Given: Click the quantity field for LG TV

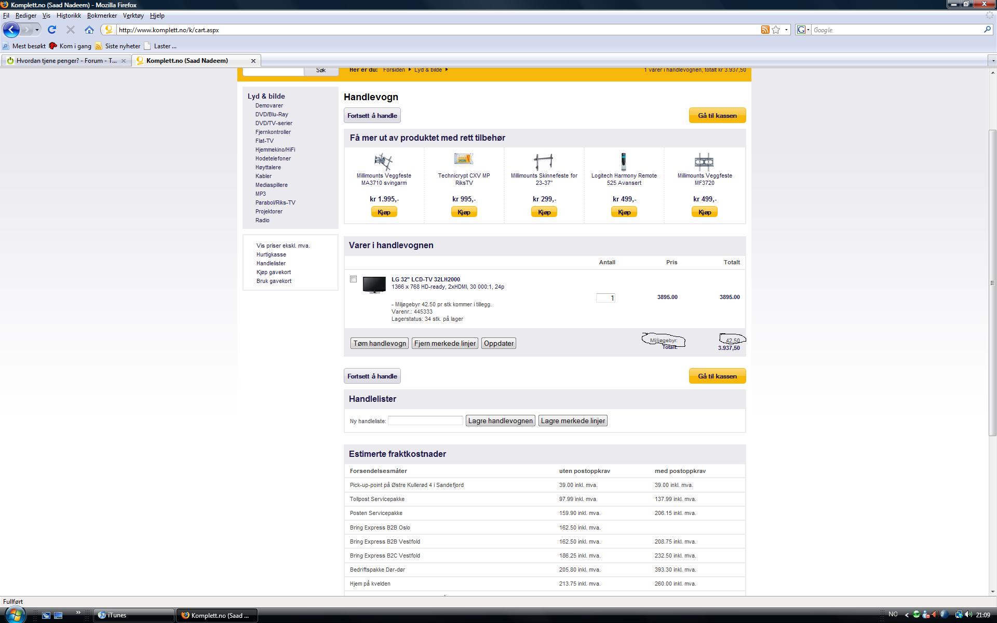Looking at the screenshot, I should click(x=605, y=297).
